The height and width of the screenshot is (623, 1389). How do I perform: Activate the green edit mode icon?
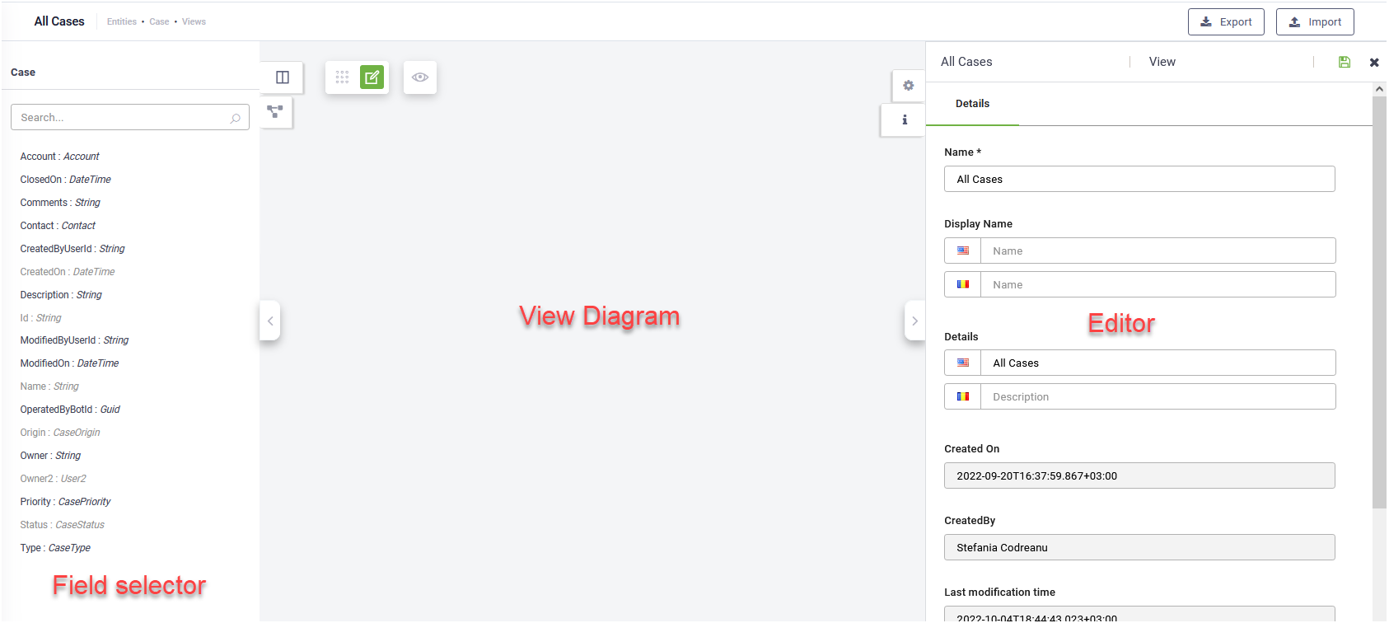tap(372, 77)
